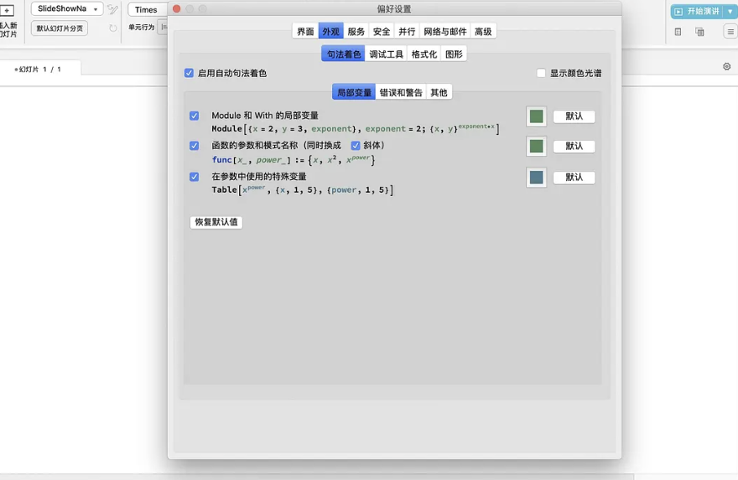
Task: Switch to the 安全 tab
Action: (382, 32)
